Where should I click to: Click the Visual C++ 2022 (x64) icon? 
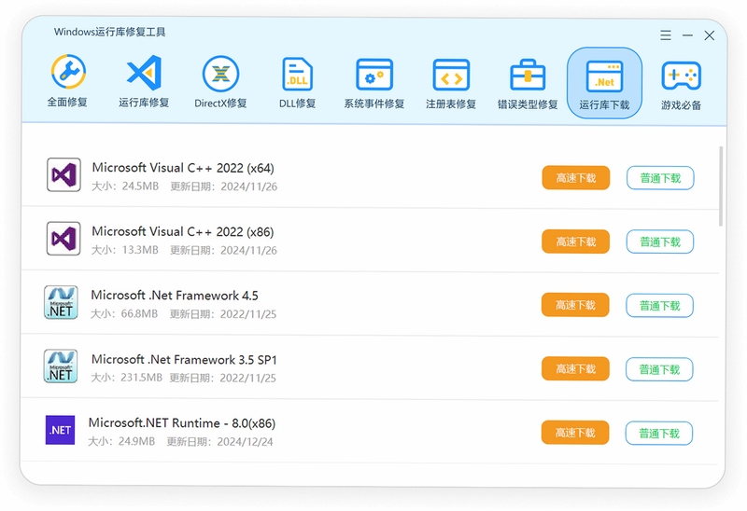(x=63, y=174)
